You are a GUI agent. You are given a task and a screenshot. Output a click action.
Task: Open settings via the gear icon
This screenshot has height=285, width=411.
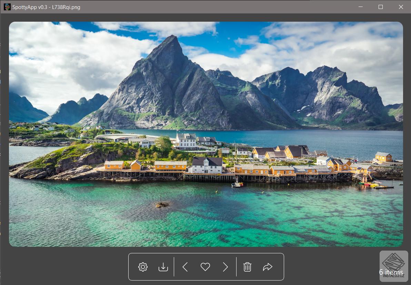point(143,267)
